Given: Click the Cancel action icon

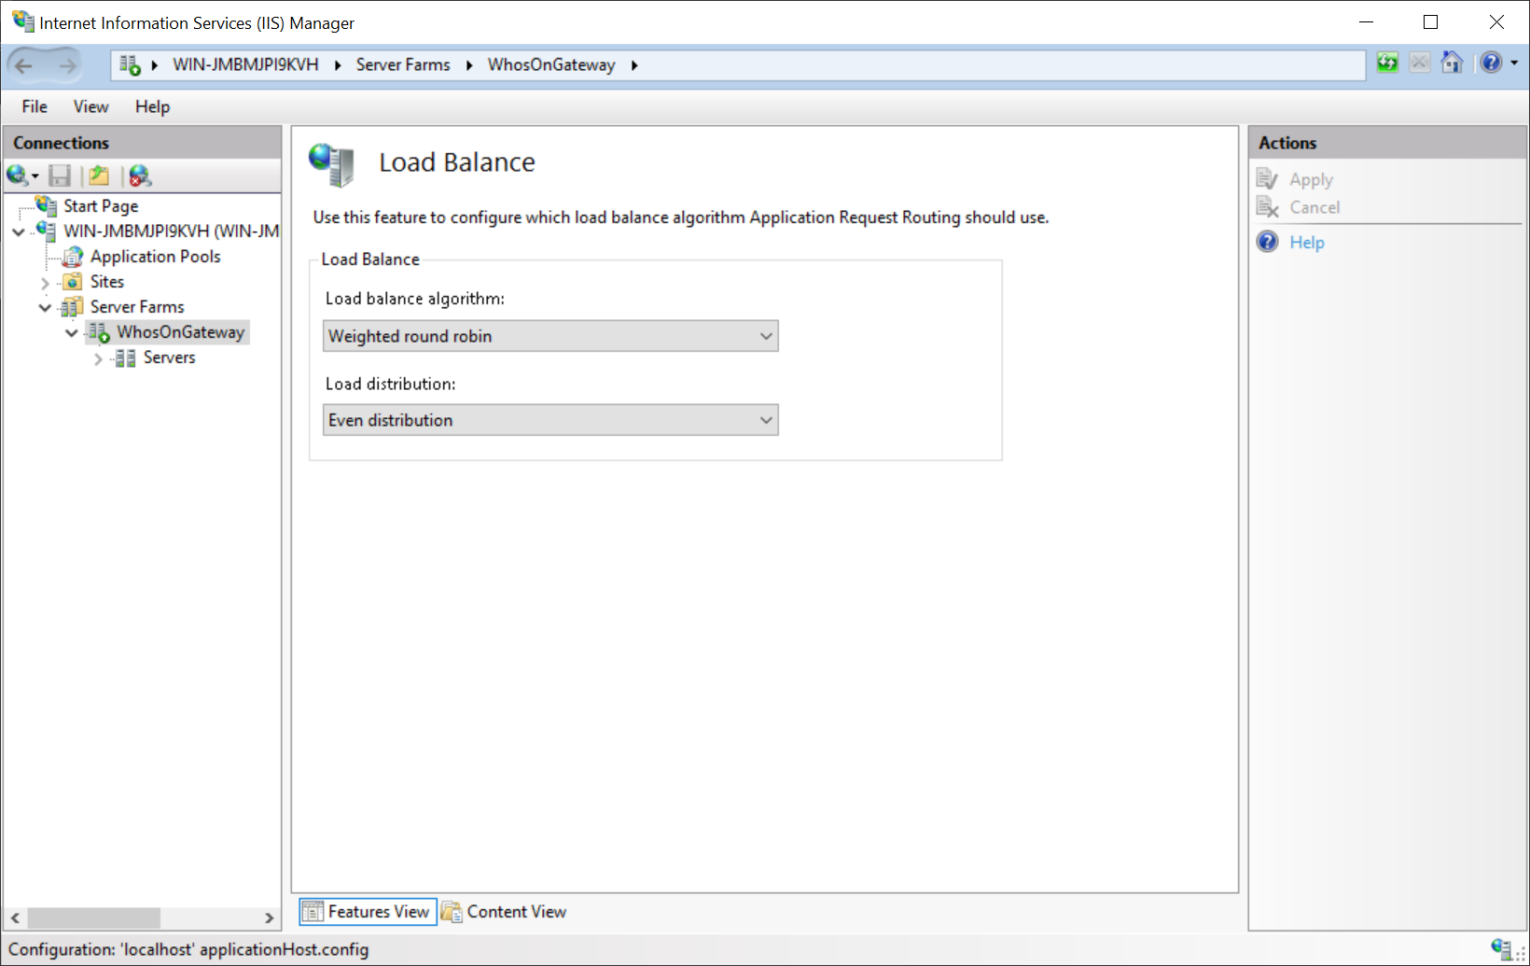Looking at the screenshot, I should pyautogui.click(x=1267, y=206).
